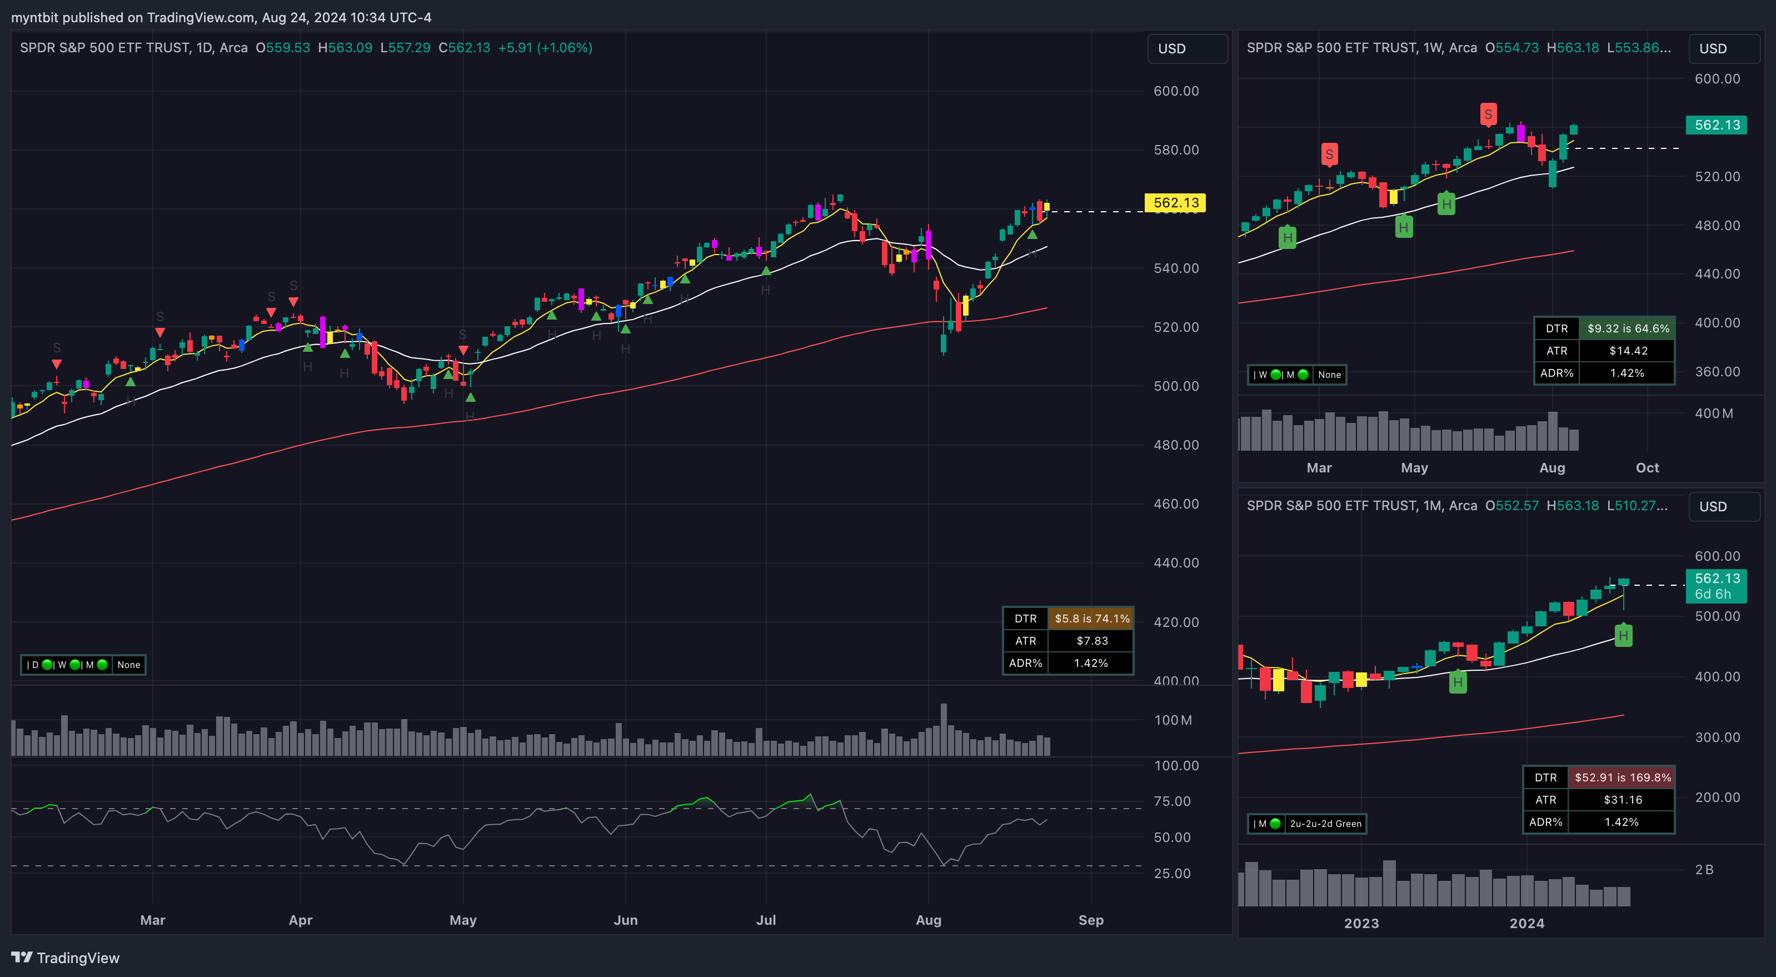Click the earliest S sell marker on daily chart
1776x977 pixels.
[x=57, y=348]
